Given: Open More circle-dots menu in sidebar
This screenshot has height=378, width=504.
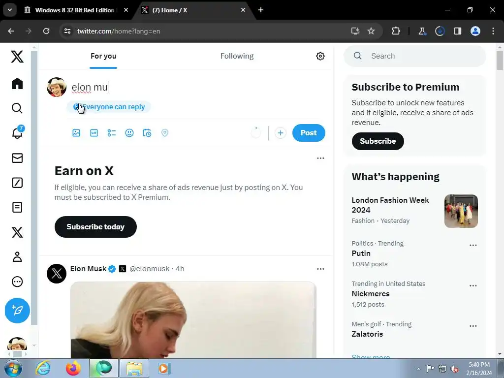Looking at the screenshot, I should (17, 282).
